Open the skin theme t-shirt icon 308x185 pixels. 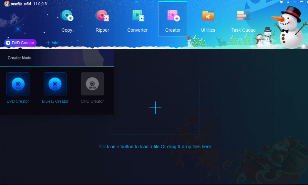pos(282,2)
